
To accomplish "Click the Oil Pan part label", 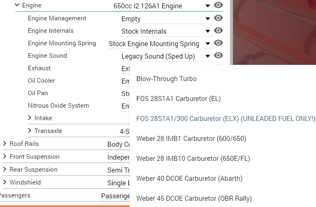I will tap(38, 93).
